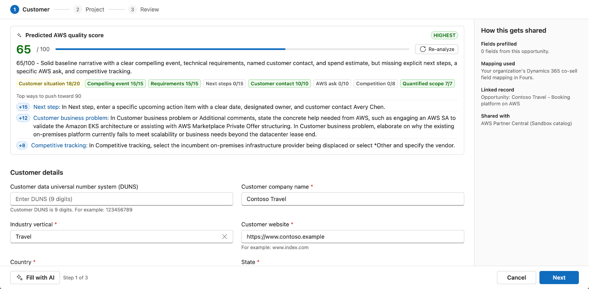Click the 'Top ways to push toward 90' text
The image size is (589, 289).
pyautogui.click(x=49, y=96)
